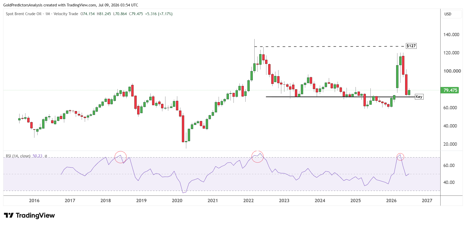The image size is (466, 225).
Task: Click the RSI reading 50.23
Action: [x=37, y=156]
